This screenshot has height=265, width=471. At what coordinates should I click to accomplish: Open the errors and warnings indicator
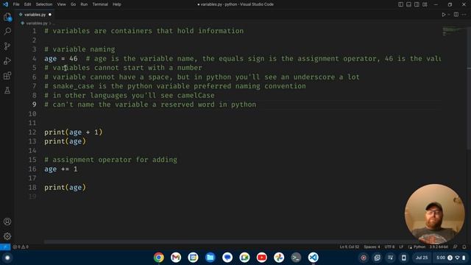(21, 247)
